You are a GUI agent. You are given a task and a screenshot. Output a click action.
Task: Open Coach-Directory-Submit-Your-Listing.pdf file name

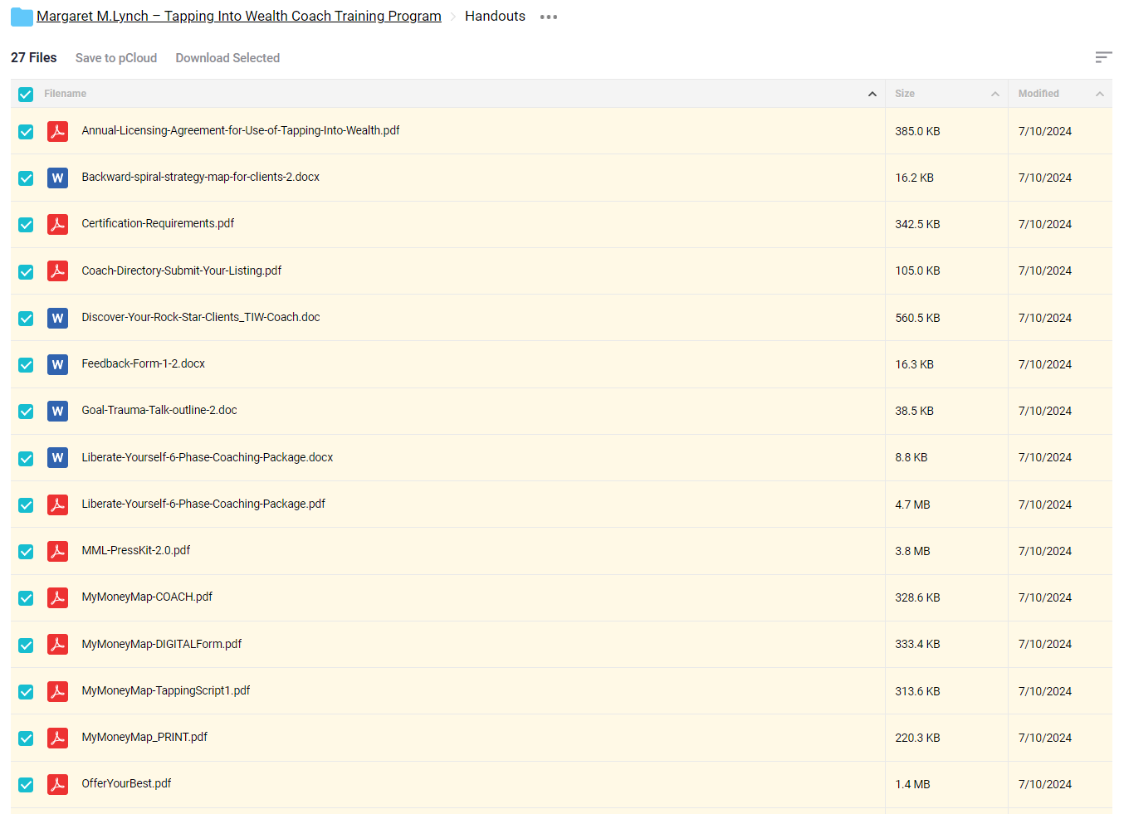pyautogui.click(x=182, y=271)
